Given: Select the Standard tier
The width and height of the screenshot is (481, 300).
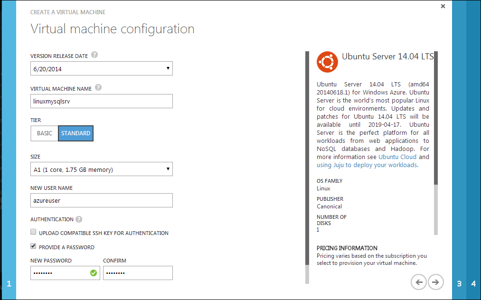Looking at the screenshot, I should [76, 133].
